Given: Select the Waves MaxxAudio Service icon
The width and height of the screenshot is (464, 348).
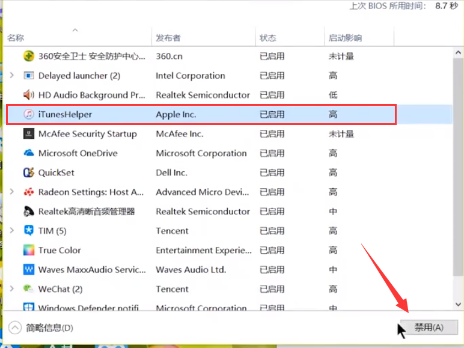Looking at the screenshot, I should click(28, 269).
